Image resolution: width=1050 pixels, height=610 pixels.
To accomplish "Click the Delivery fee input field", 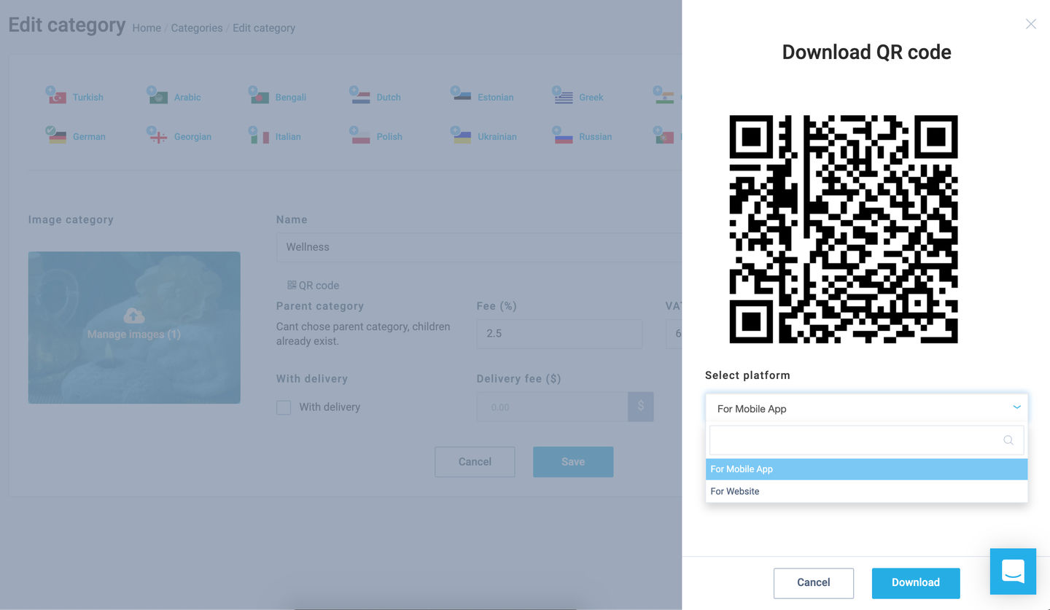I will tap(552, 407).
